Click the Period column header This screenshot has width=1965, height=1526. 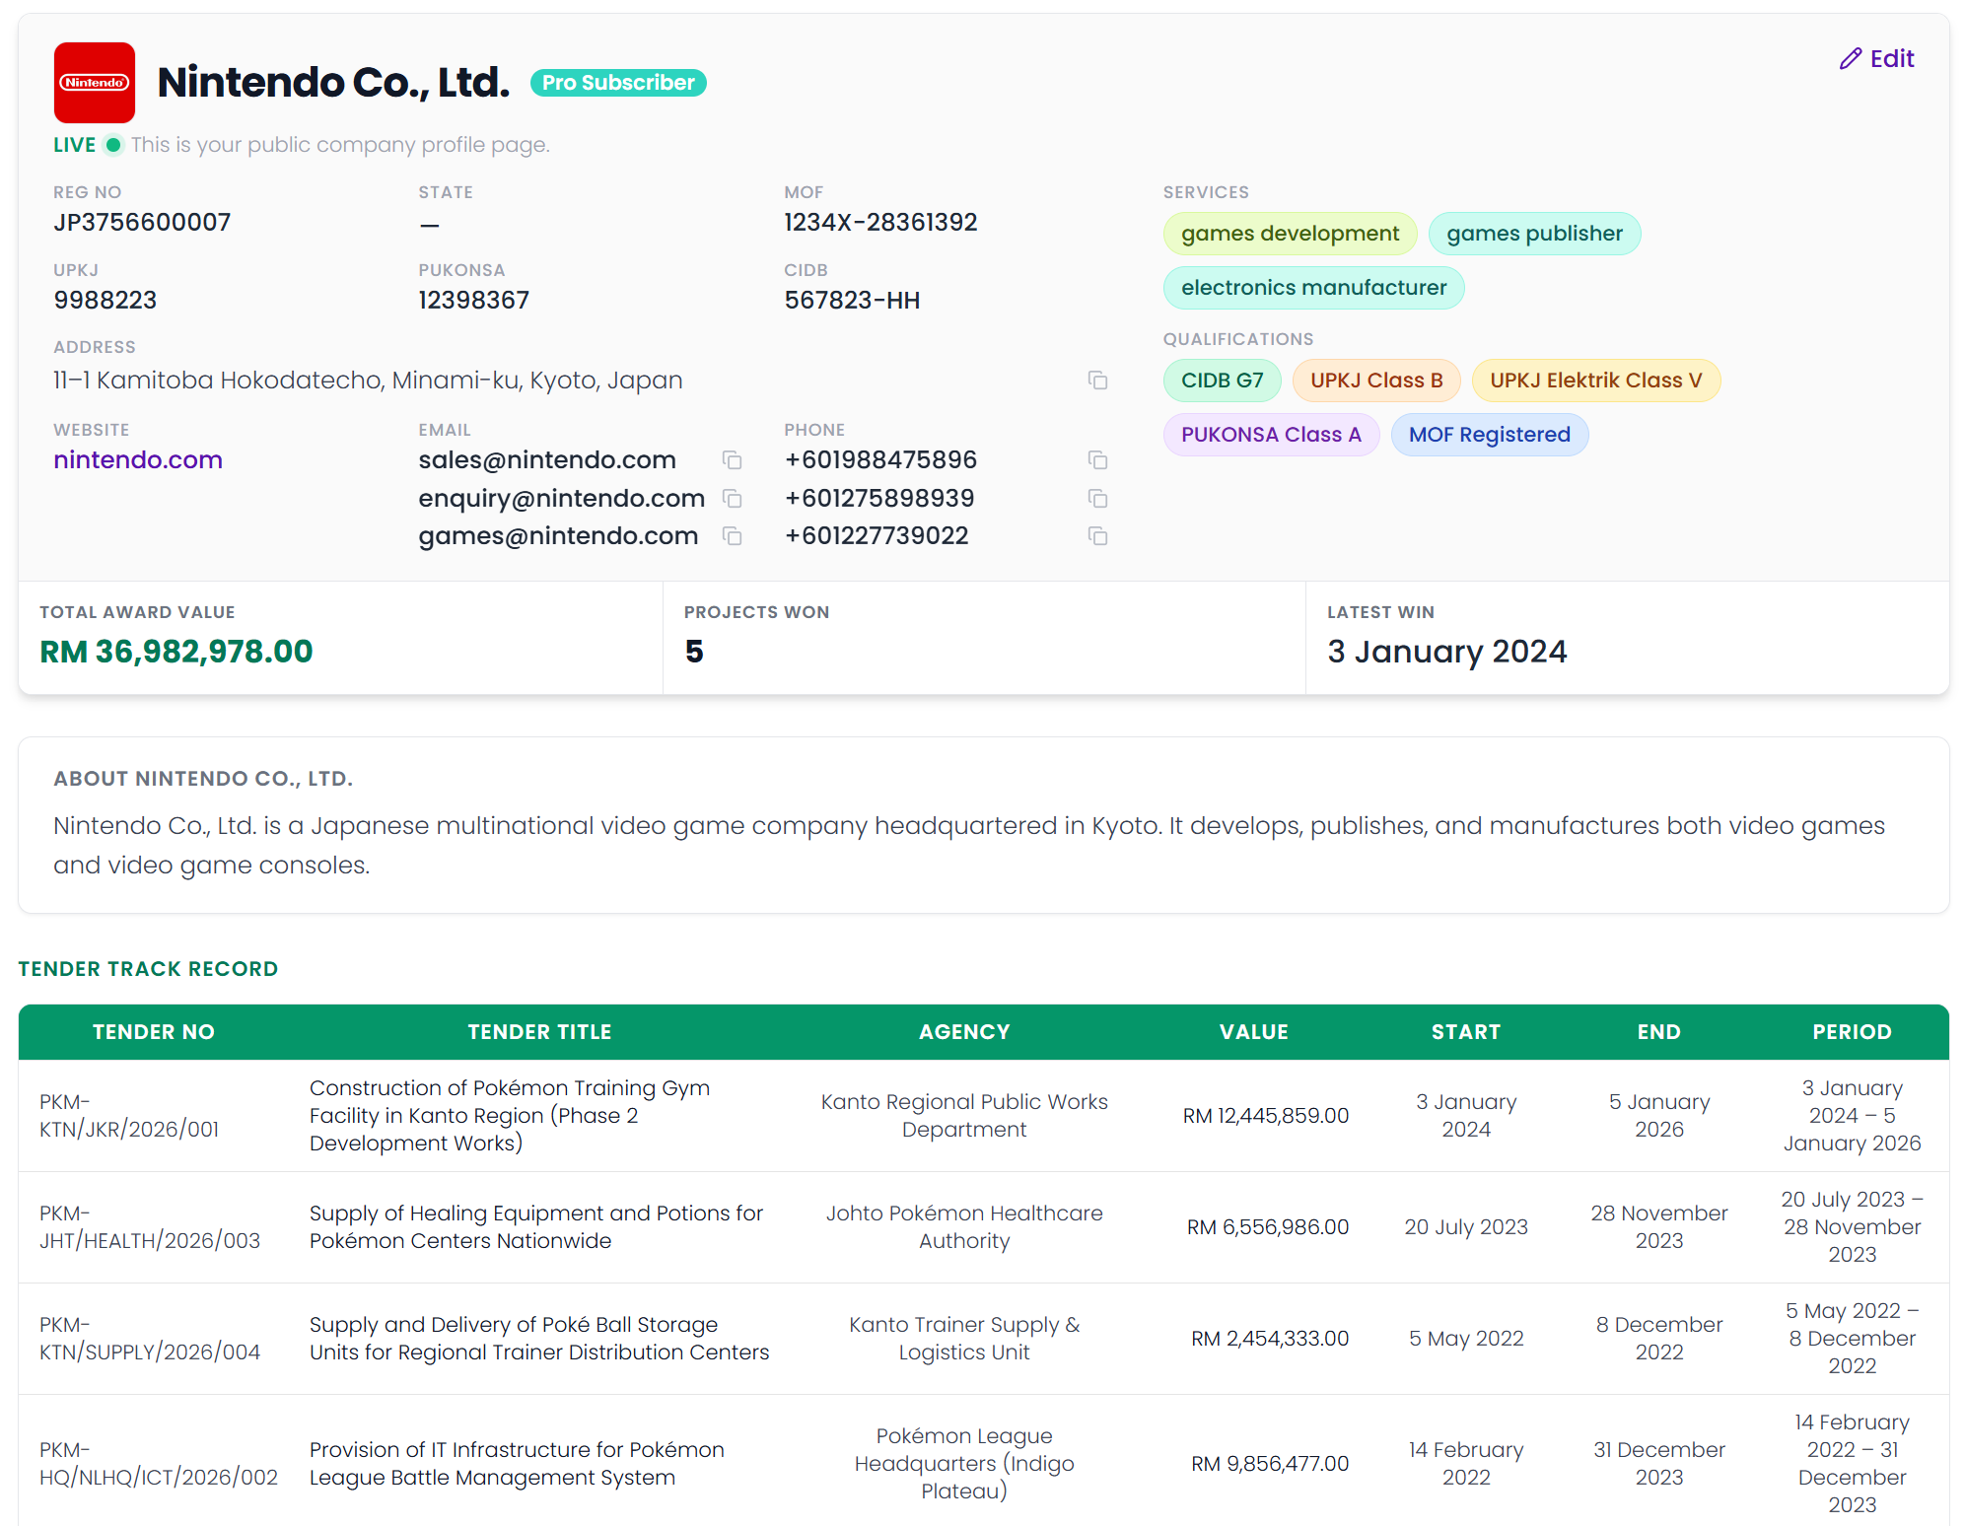click(1852, 1032)
